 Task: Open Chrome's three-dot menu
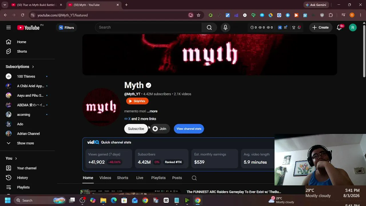tap(360, 15)
